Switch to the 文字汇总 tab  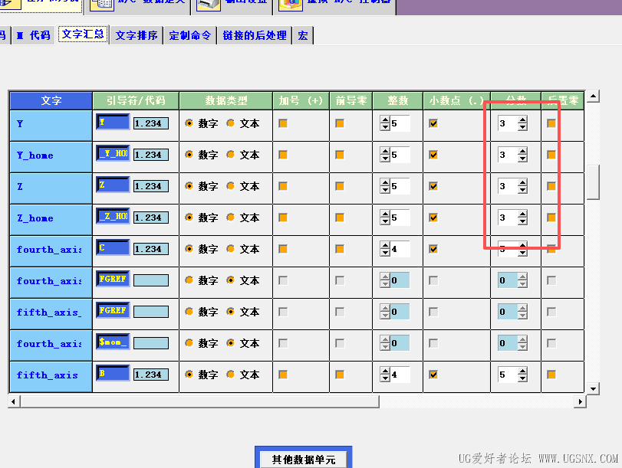point(83,34)
